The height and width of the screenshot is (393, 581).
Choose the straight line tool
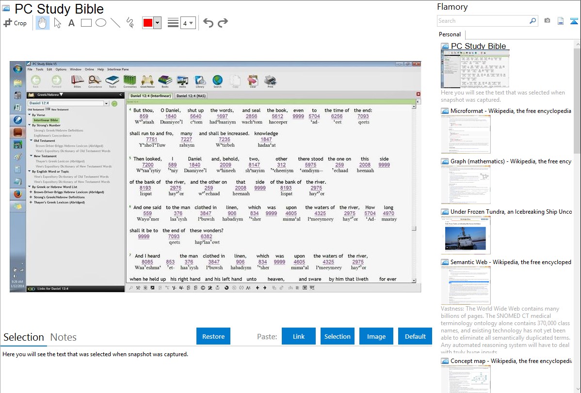point(115,23)
